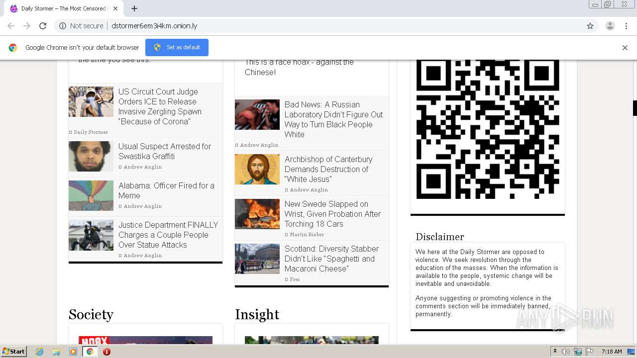Show hidden system tray icons
The width and height of the screenshot is (637, 358).
click(x=555, y=352)
